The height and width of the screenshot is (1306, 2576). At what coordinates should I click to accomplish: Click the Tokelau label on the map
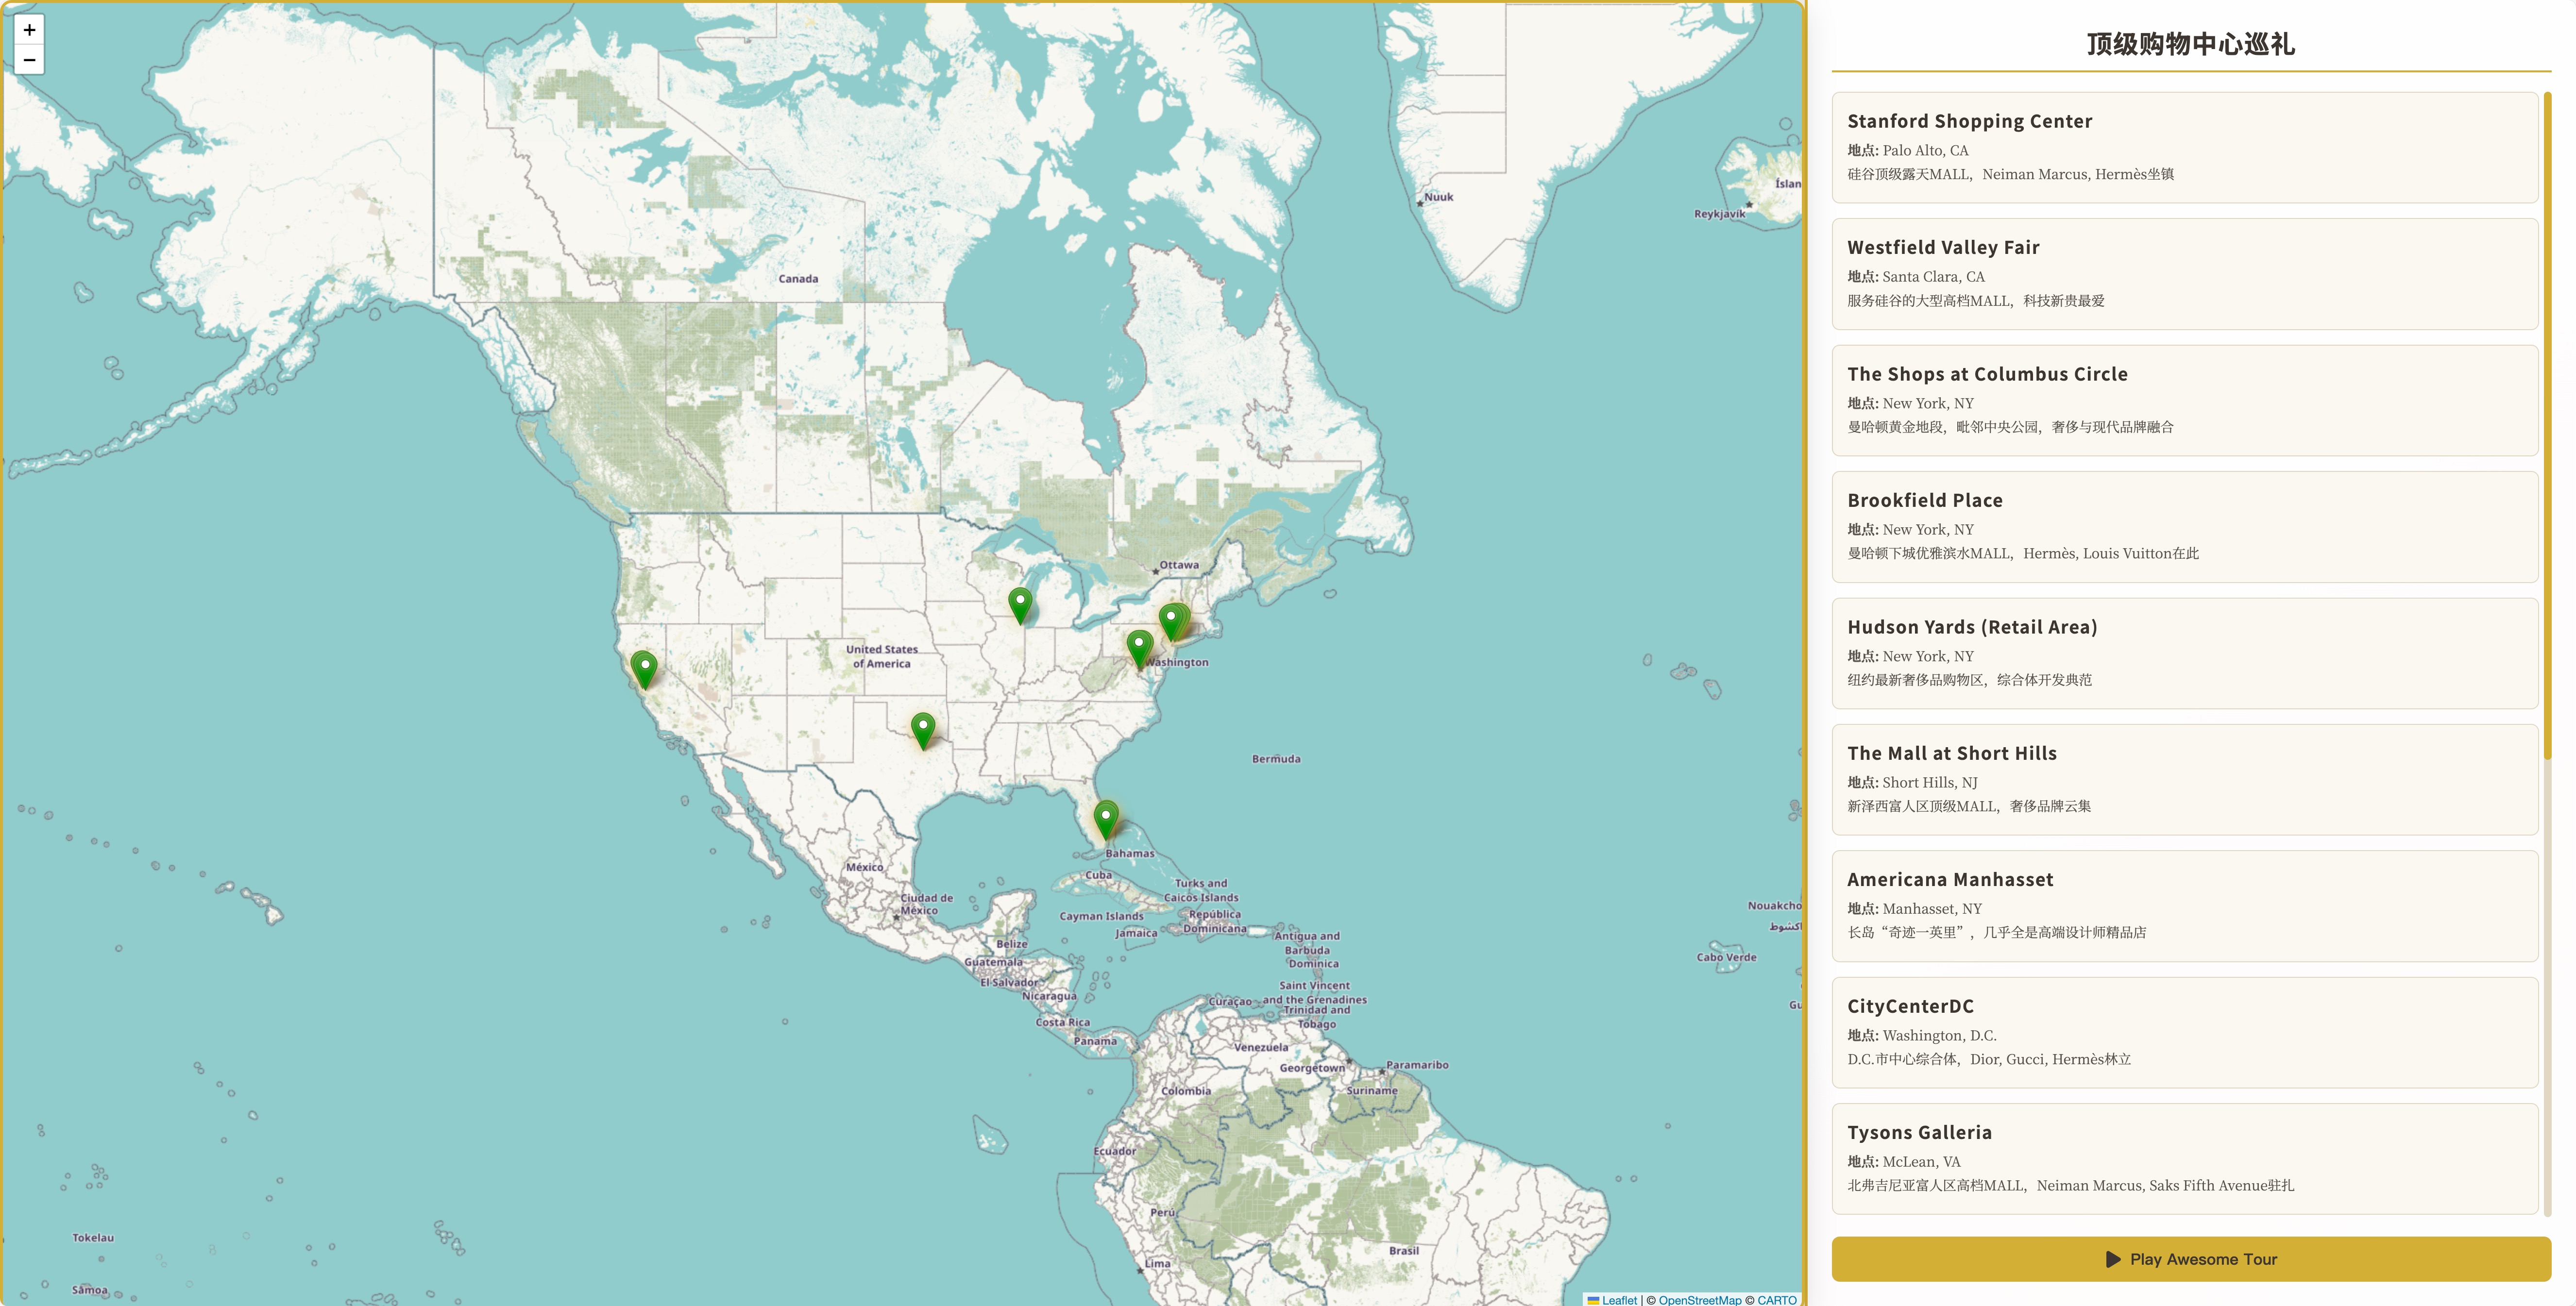click(x=93, y=1238)
